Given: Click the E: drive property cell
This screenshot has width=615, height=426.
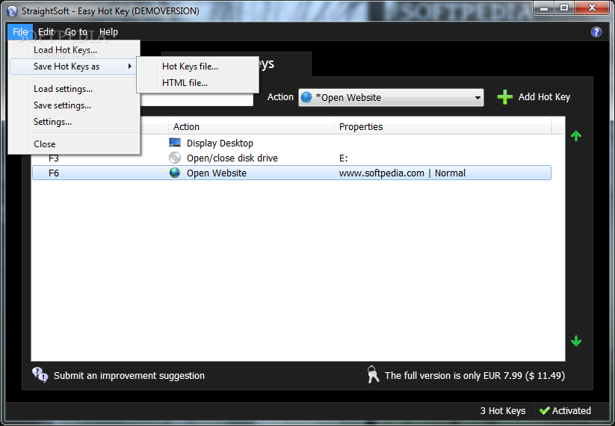Looking at the screenshot, I should [x=344, y=158].
